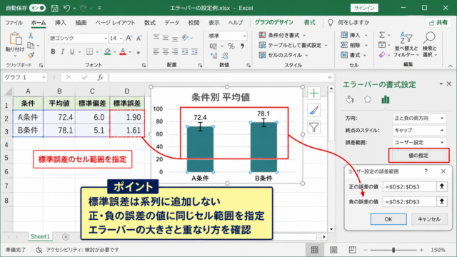The image size is (457, 257).
Task: Confirm dialog with OK button
Action: (388, 219)
